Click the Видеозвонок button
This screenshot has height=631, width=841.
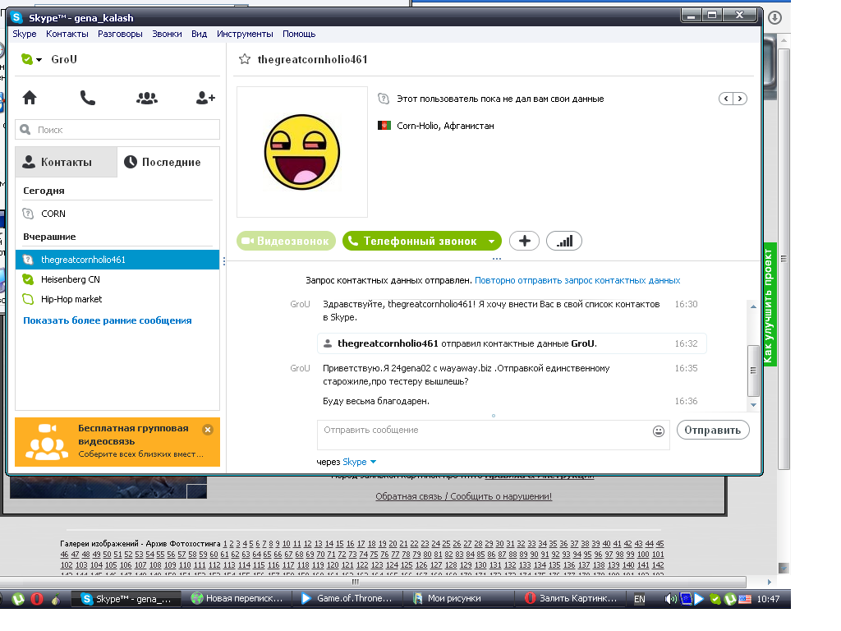[x=286, y=241]
